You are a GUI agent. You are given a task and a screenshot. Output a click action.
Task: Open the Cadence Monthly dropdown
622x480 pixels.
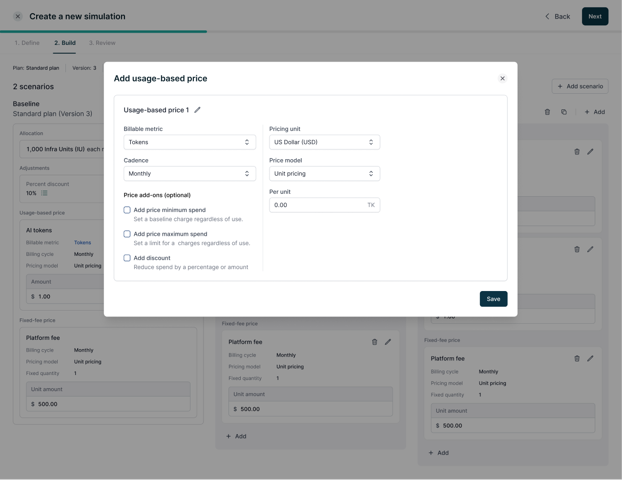[190, 173]
